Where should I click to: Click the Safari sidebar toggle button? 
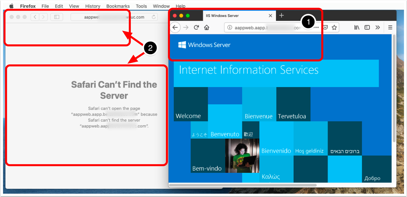pos(57,17)
